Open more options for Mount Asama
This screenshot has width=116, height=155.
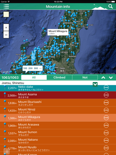click(x=106, y=95)
